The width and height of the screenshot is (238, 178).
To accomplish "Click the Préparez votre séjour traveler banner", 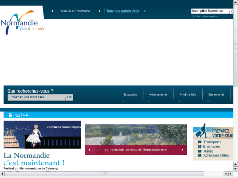I will click(213, 131).
